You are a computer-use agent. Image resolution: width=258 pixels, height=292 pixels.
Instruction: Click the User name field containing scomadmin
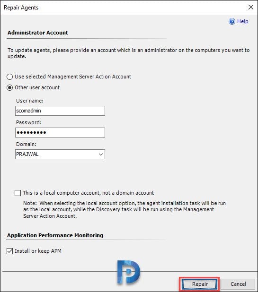click(60, 111)
